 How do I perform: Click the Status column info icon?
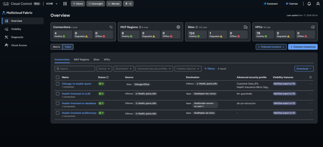107,77
